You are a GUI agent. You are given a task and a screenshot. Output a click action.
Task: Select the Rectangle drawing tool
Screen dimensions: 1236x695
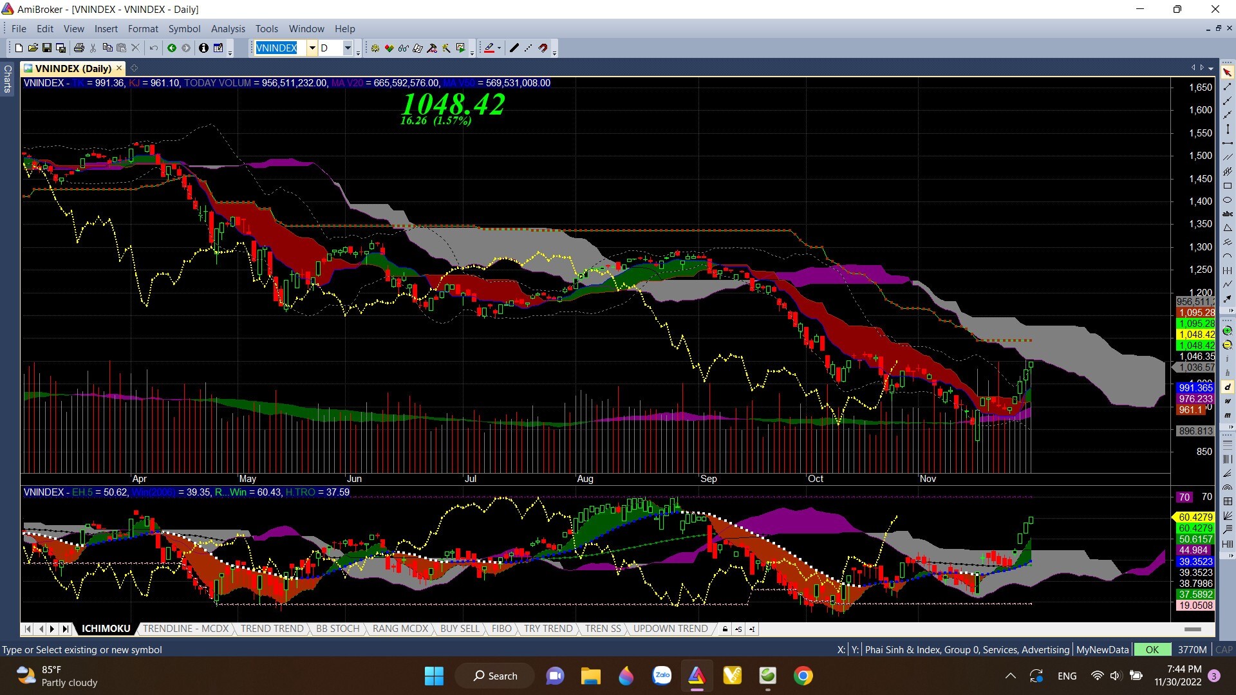(x=1228, y=185)
